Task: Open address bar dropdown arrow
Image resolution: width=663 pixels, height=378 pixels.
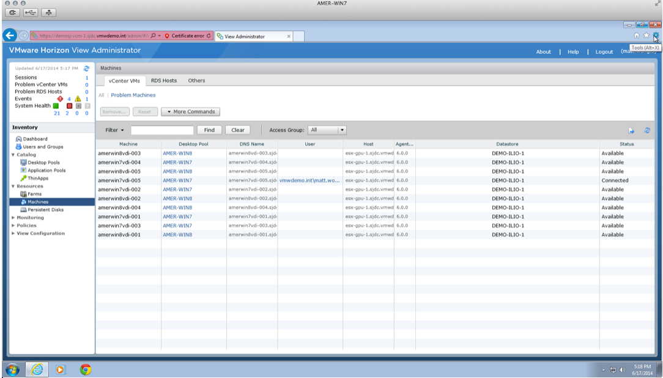Action: coord(160,36)
